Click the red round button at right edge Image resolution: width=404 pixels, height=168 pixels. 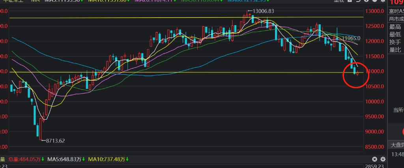pos(402,131)
